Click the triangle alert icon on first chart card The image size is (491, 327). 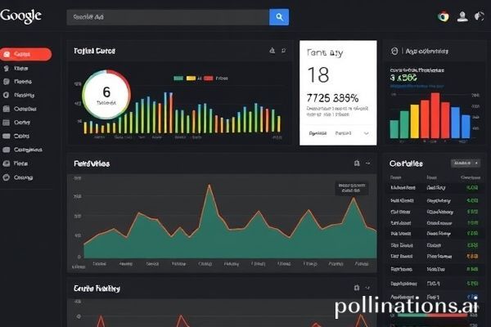(272, 51)
